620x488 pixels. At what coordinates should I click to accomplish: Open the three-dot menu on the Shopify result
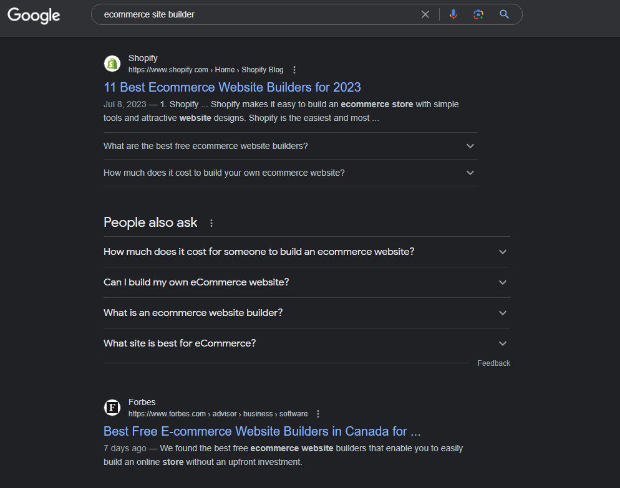294,69
